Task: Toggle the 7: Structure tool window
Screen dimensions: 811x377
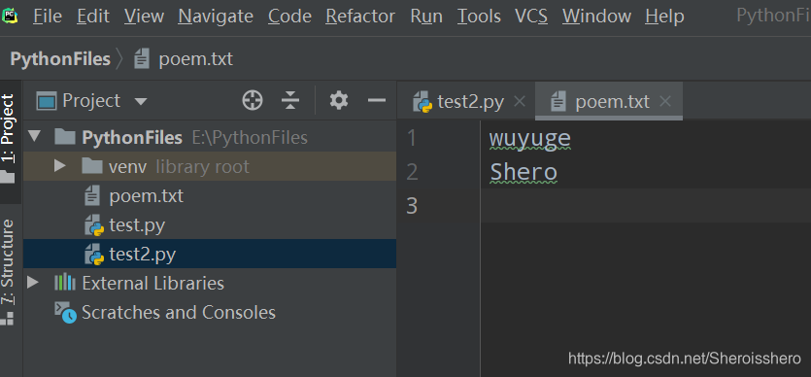Action: click(8, 271)
